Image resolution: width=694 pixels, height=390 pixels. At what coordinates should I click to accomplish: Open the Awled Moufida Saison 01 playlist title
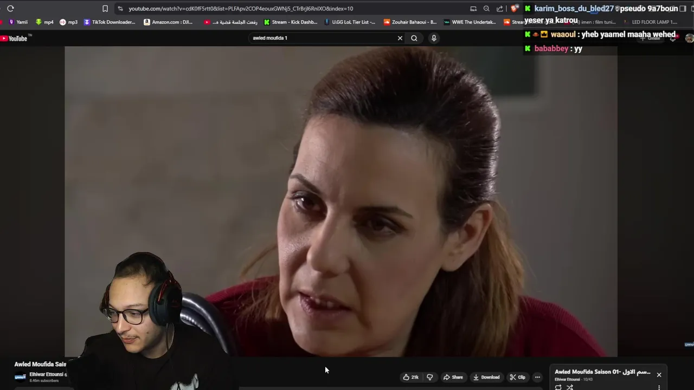(x=602, y=372)
